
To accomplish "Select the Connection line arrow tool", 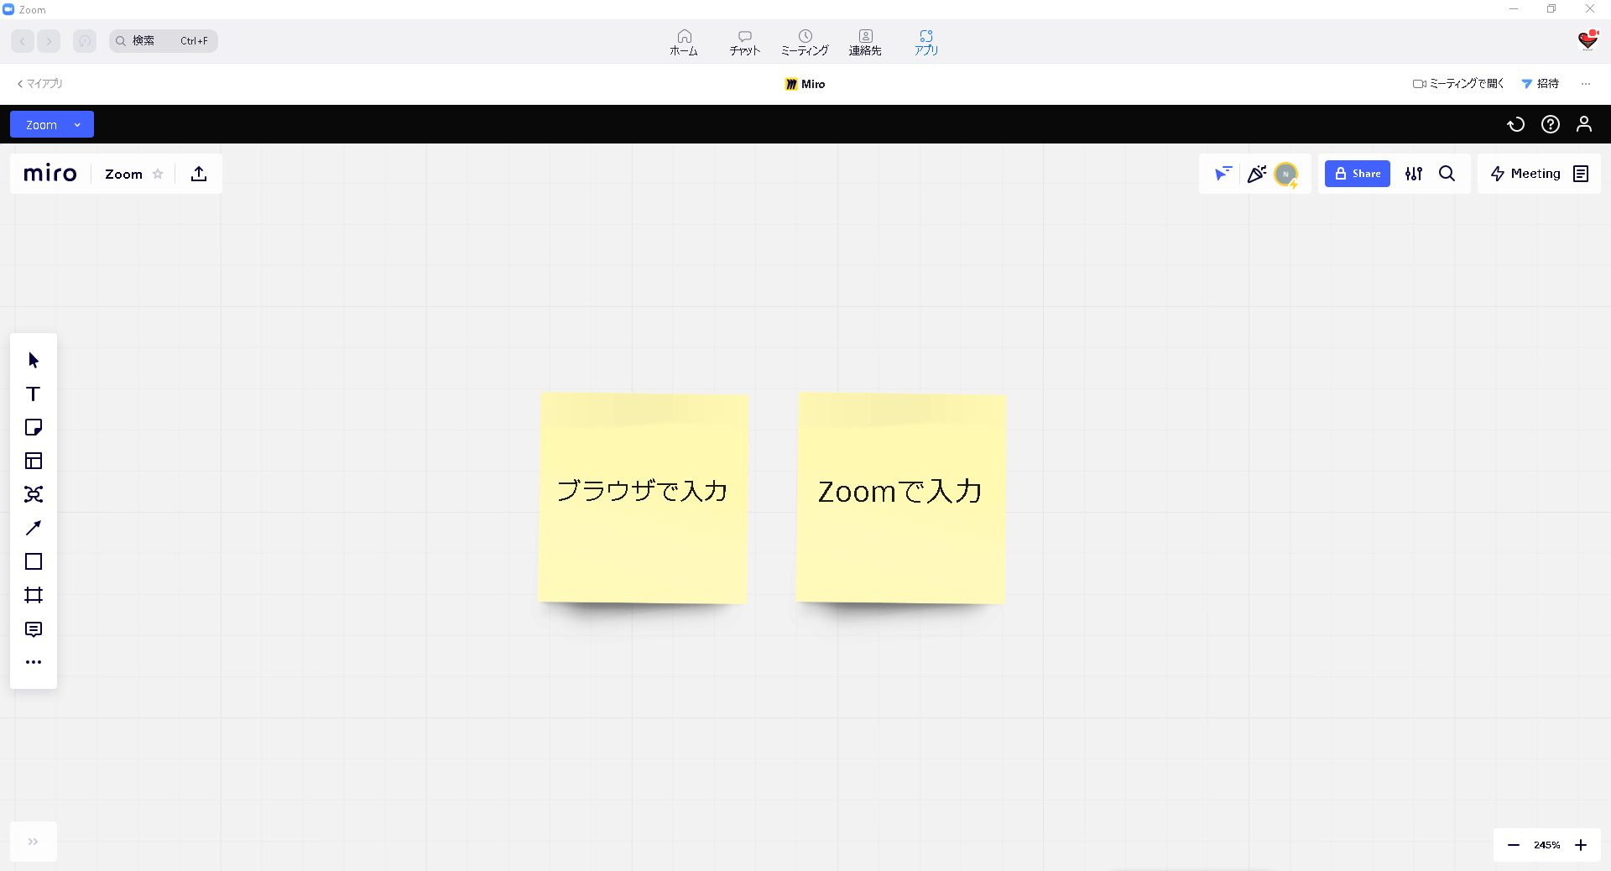I will click(34, 528).
